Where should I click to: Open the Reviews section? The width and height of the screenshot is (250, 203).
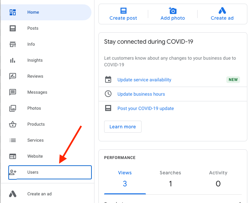pos(46,76)
